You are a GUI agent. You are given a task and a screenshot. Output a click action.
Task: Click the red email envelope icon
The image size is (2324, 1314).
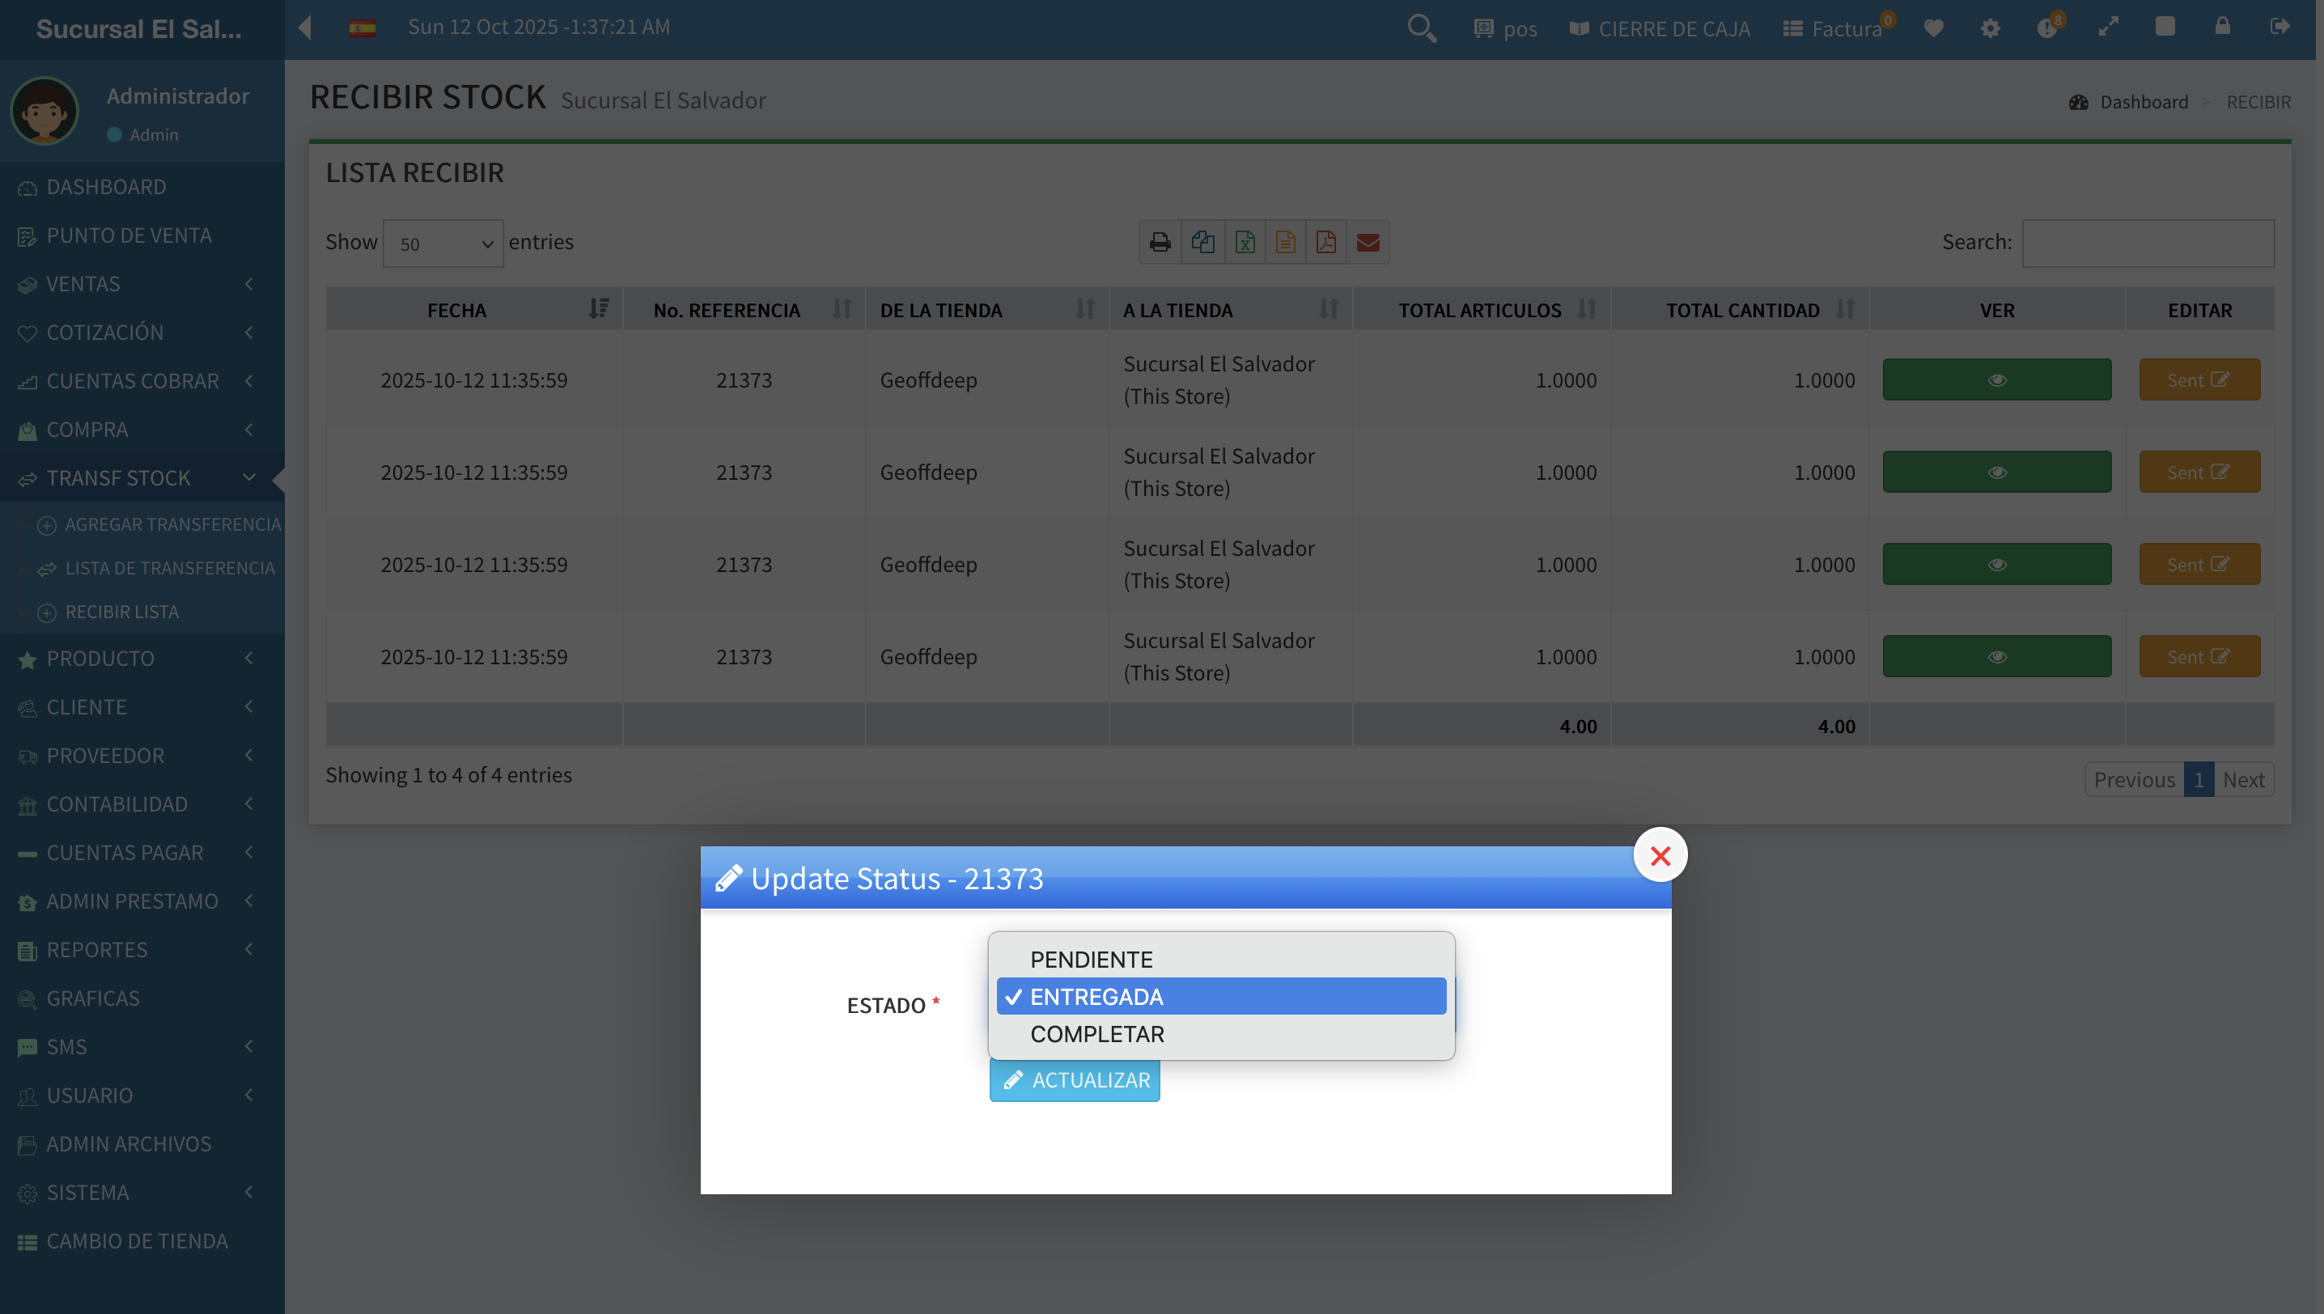click(1368, 242)
